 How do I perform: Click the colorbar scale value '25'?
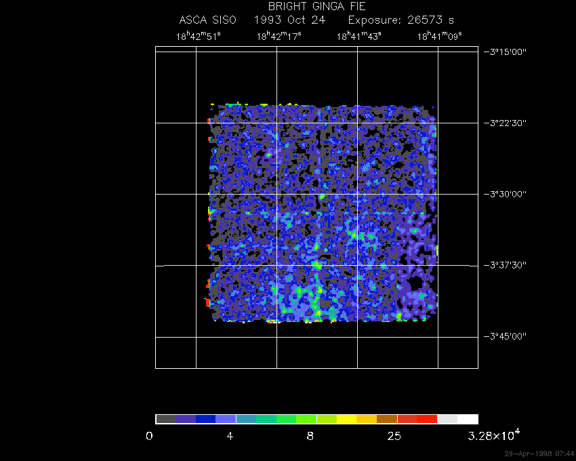tap(393, 435)
